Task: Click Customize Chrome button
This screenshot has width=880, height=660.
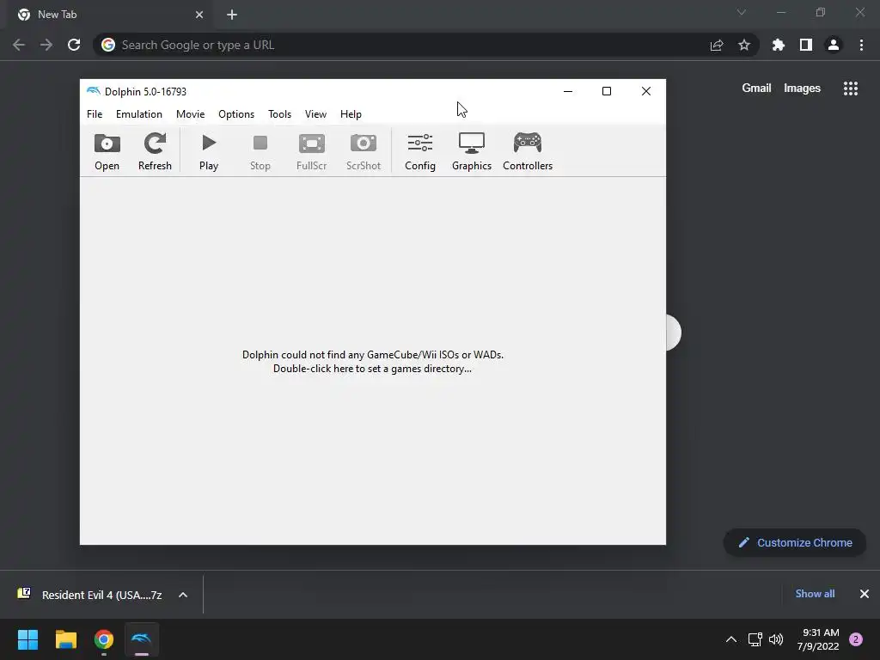Action: coord(795,543)
